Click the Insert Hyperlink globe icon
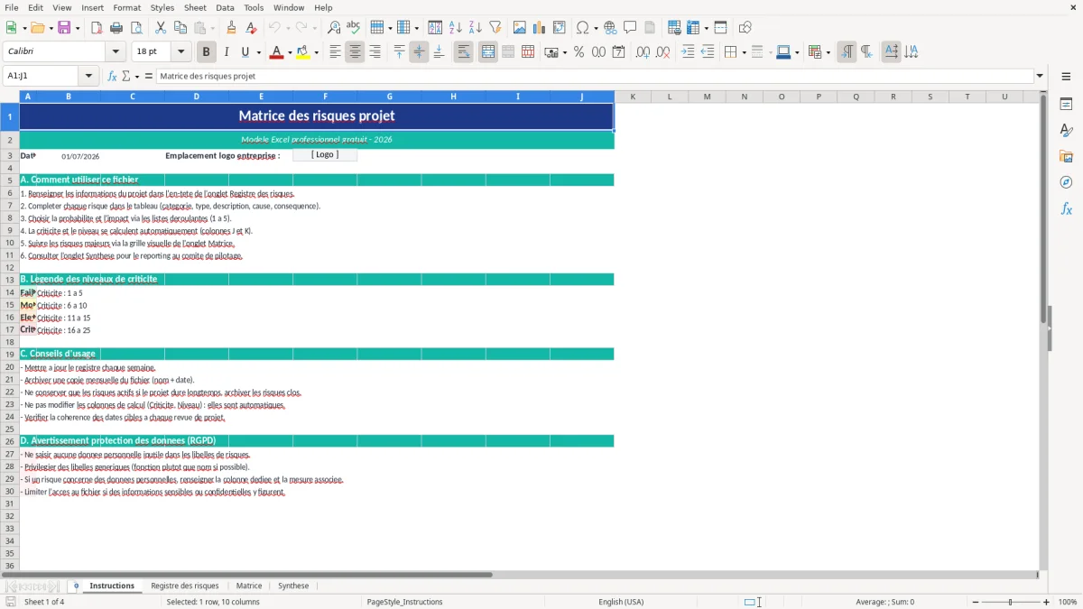1083x609 pixels. point(610,28)
